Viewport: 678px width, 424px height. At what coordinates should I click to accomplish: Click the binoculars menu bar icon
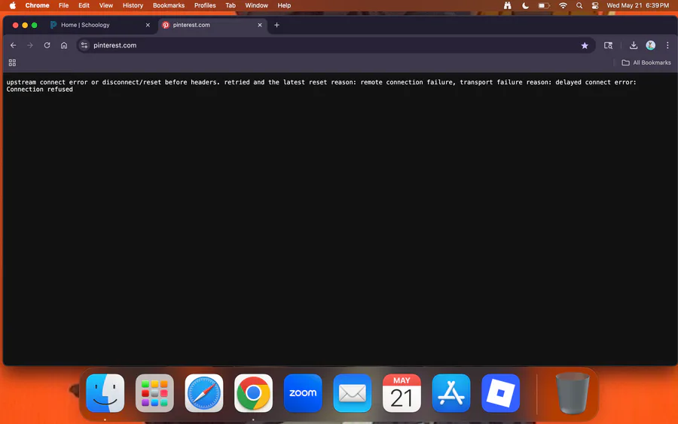[x=507, y=5]
